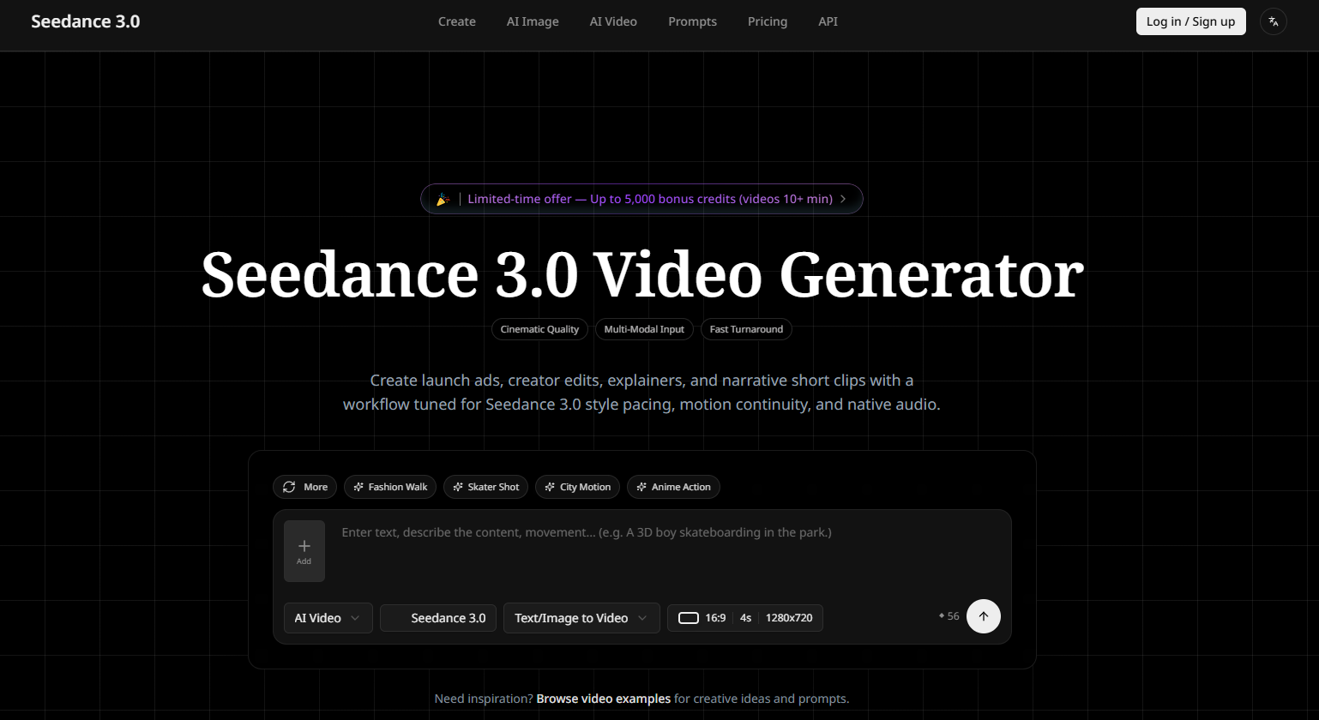Viewport: 1319px width, 720px height.
Task: Select the Fashion Walk prompt chip
Action: tap(390, 487)
